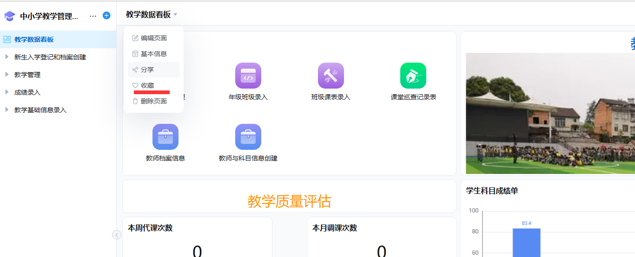This screenshot has height=257, width=635.
Task: Click the trash icon beside 删除页面
Action: click(135, 101)
